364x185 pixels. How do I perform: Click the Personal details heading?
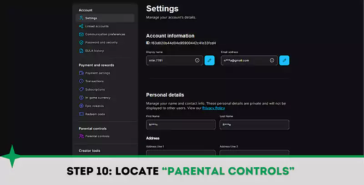[165, 95]
